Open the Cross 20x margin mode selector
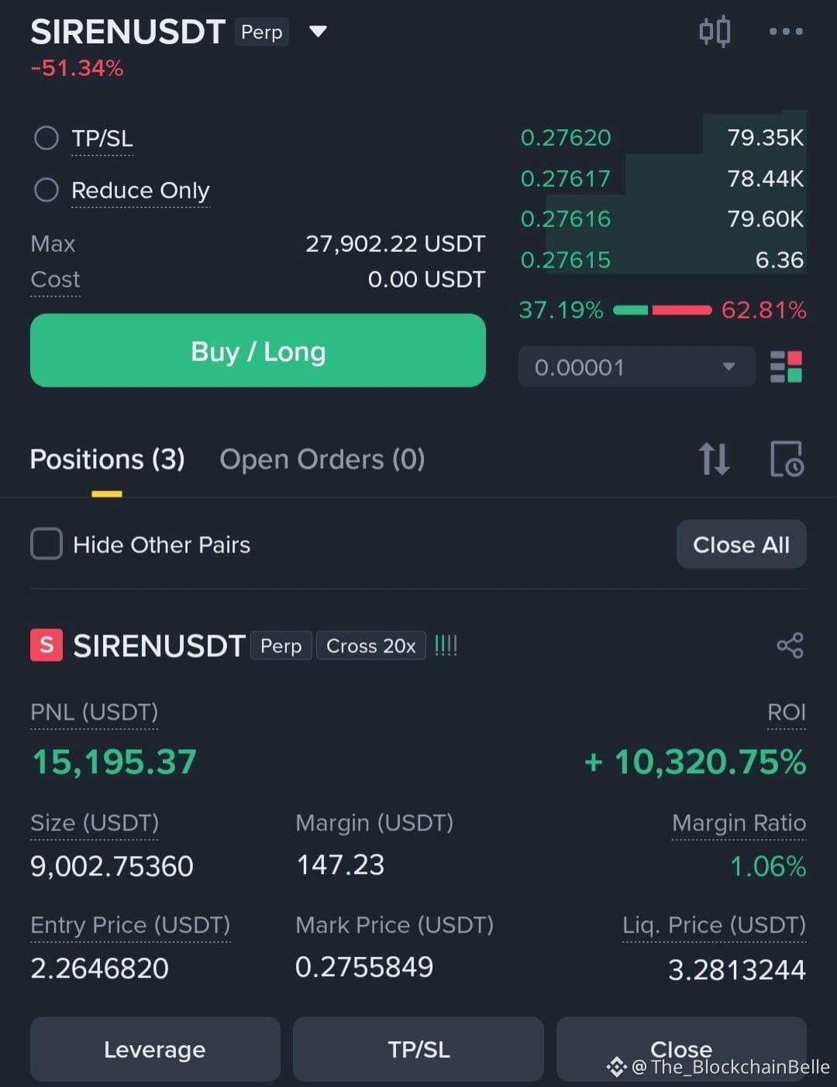This screenshot has height=1087, width=837. [x=371, y=645]
